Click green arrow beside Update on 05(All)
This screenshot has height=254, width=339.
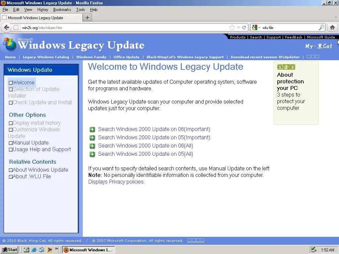(x=92, y=154)
